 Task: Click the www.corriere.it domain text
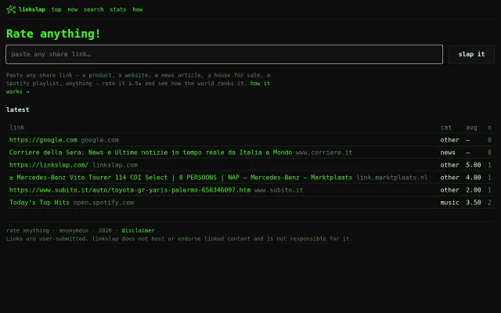pyautogui.click(x=324, y=153)
